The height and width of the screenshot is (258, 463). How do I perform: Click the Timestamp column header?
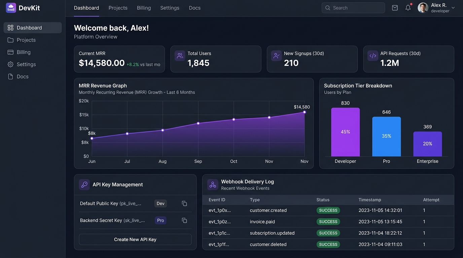coord(370,200)
